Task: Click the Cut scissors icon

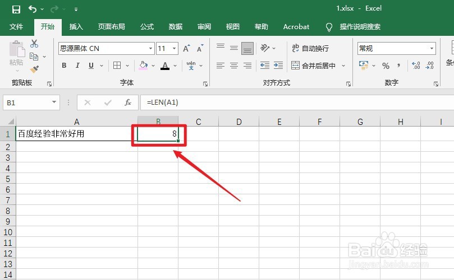Action: (34, 44)
